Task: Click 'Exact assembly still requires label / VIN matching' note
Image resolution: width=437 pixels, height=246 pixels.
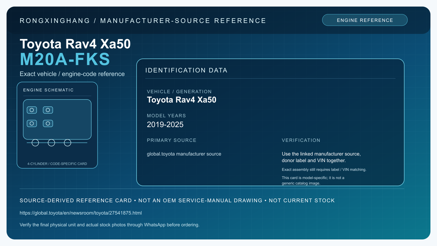Action: 324,169
